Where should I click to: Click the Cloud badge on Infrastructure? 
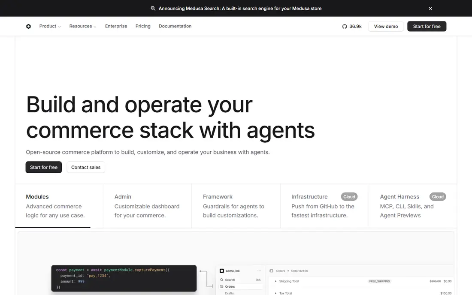[349, 197]
